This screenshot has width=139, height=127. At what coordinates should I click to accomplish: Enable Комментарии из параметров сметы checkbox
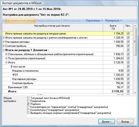coord(28,107)
